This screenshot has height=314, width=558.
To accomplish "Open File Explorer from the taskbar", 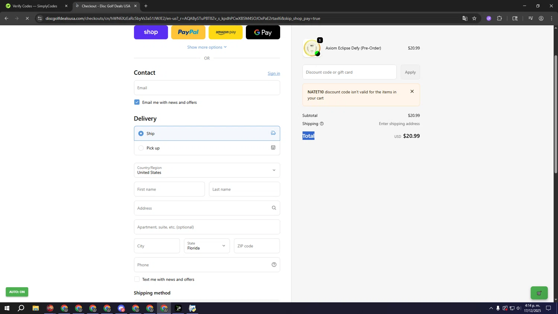I will (x=36, y=308).
